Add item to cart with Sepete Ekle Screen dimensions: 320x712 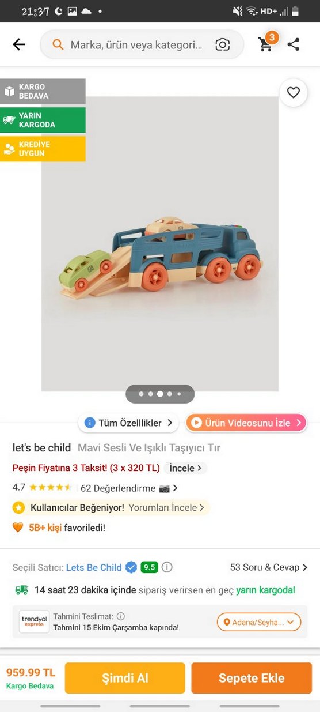252,678
